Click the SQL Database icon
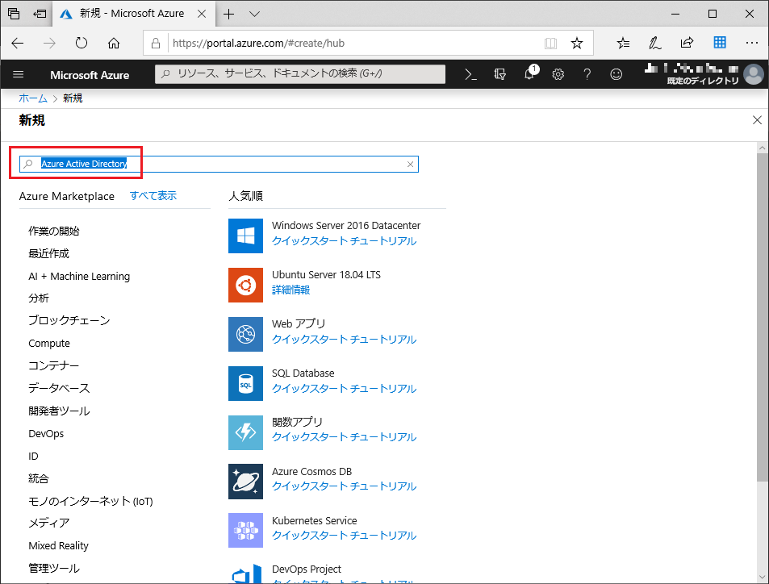This screenshot has width=769, height=584. (x=245, y=383)
